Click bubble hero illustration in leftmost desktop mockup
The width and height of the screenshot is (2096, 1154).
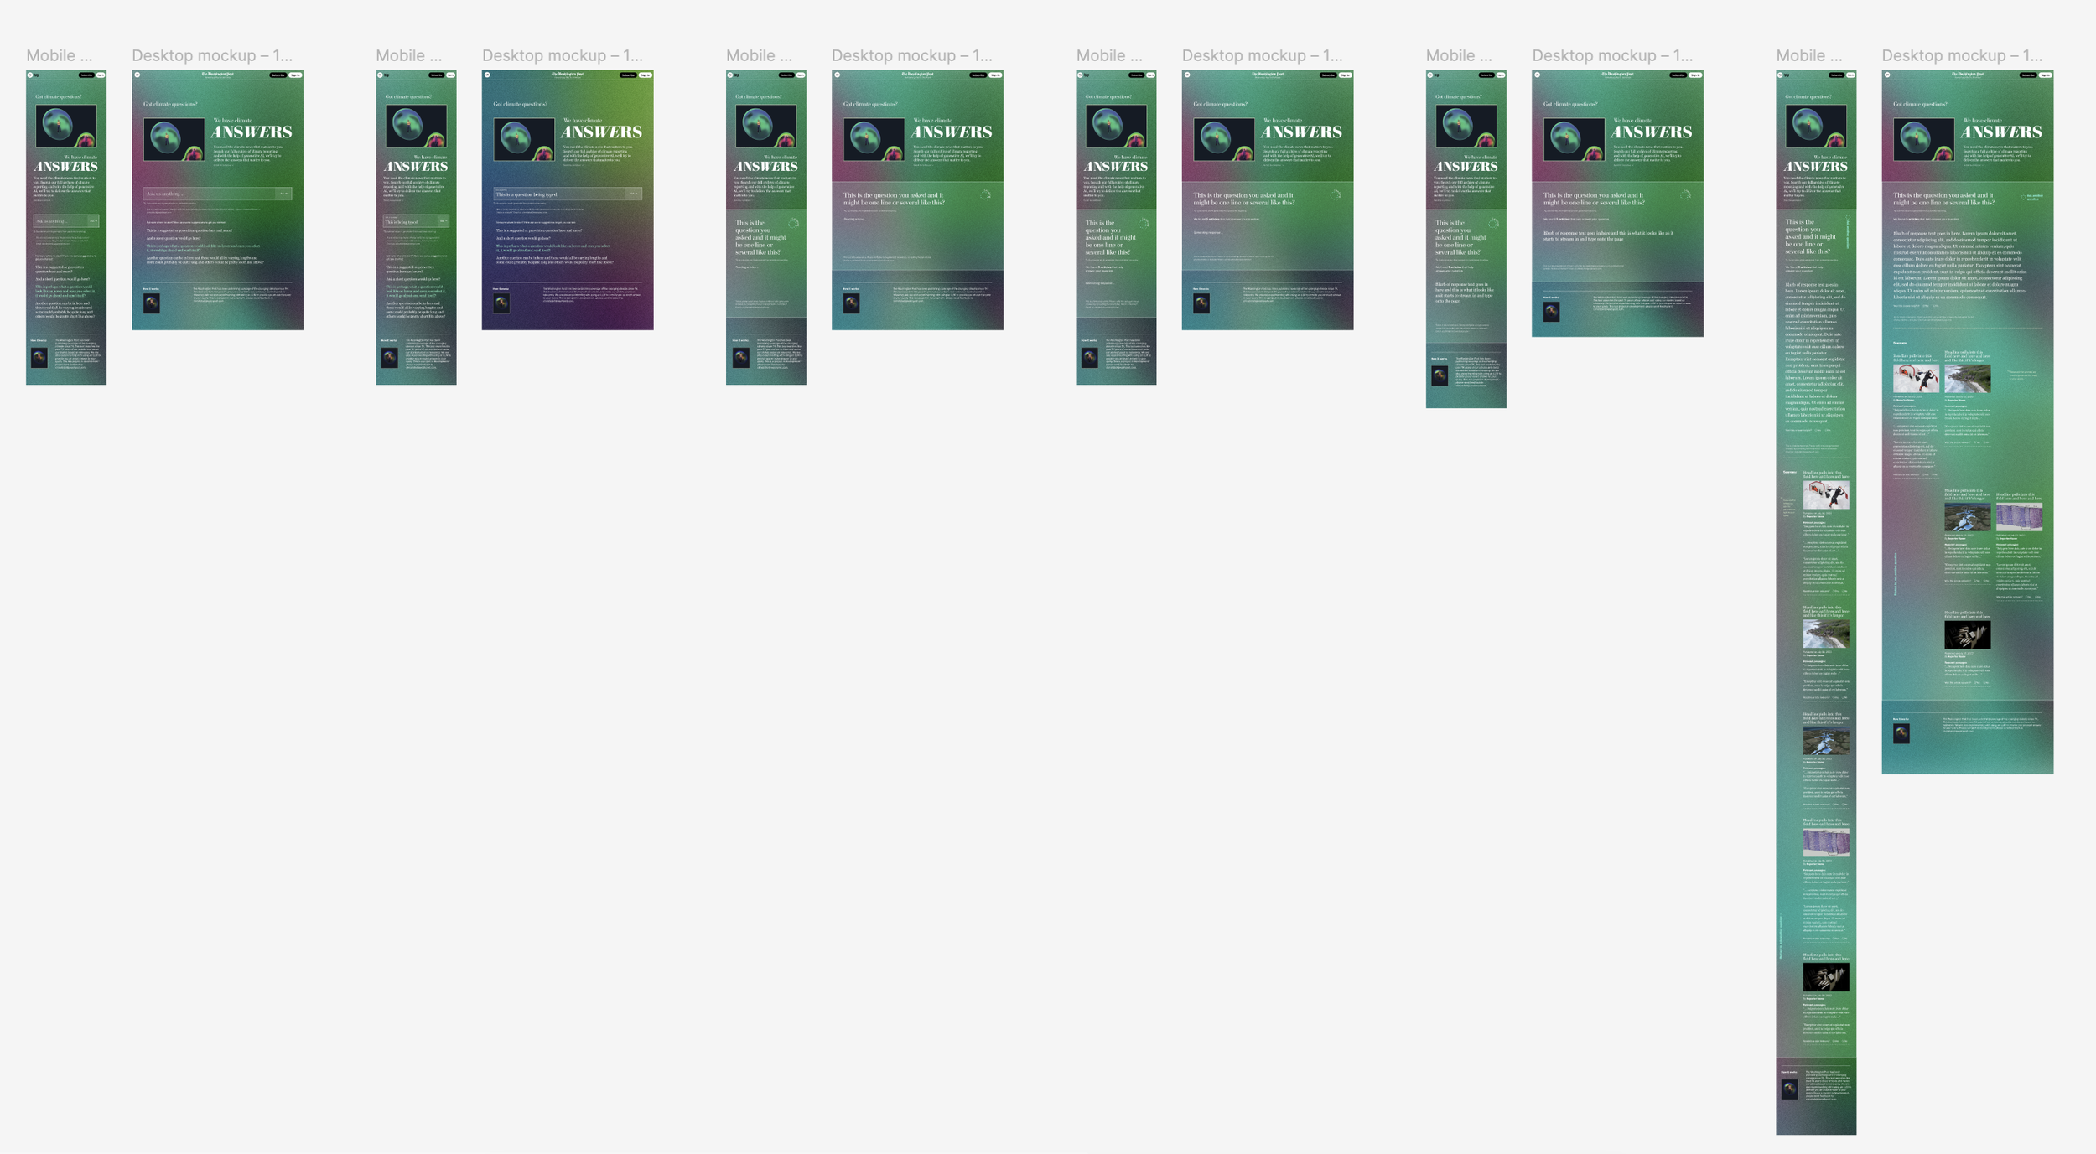pyautogui.click(x=174, y=139)
